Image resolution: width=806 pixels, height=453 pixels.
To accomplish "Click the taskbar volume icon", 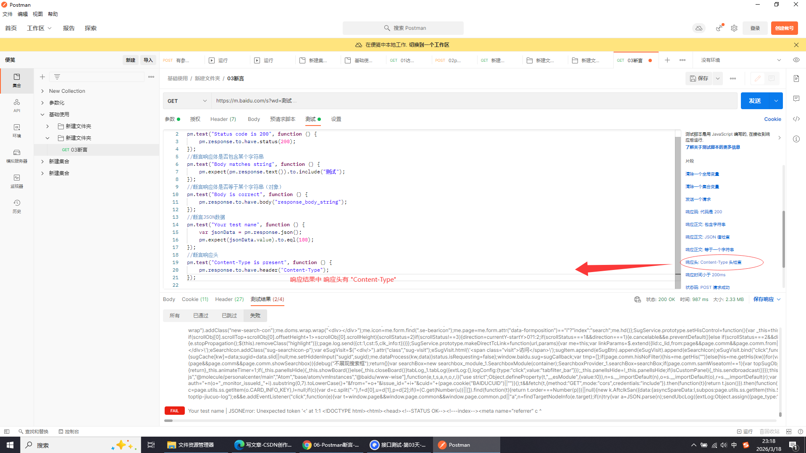I will 723,445.
